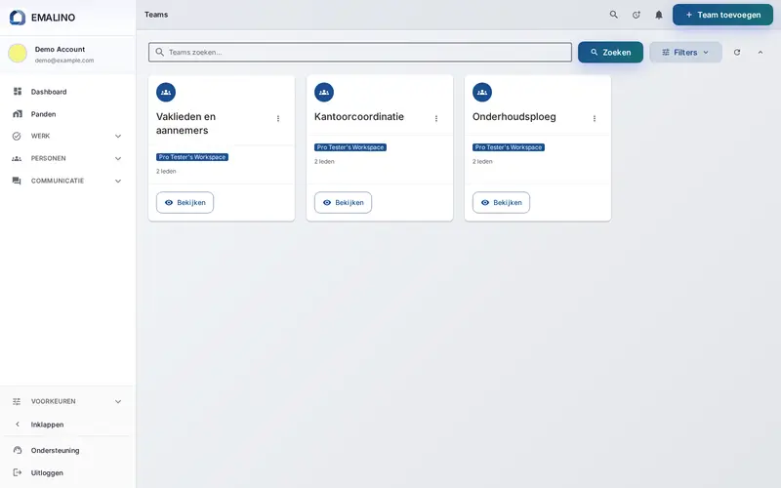Open Panden in sidebar
Screen dimensions: 781x488
tap(67, 114)
